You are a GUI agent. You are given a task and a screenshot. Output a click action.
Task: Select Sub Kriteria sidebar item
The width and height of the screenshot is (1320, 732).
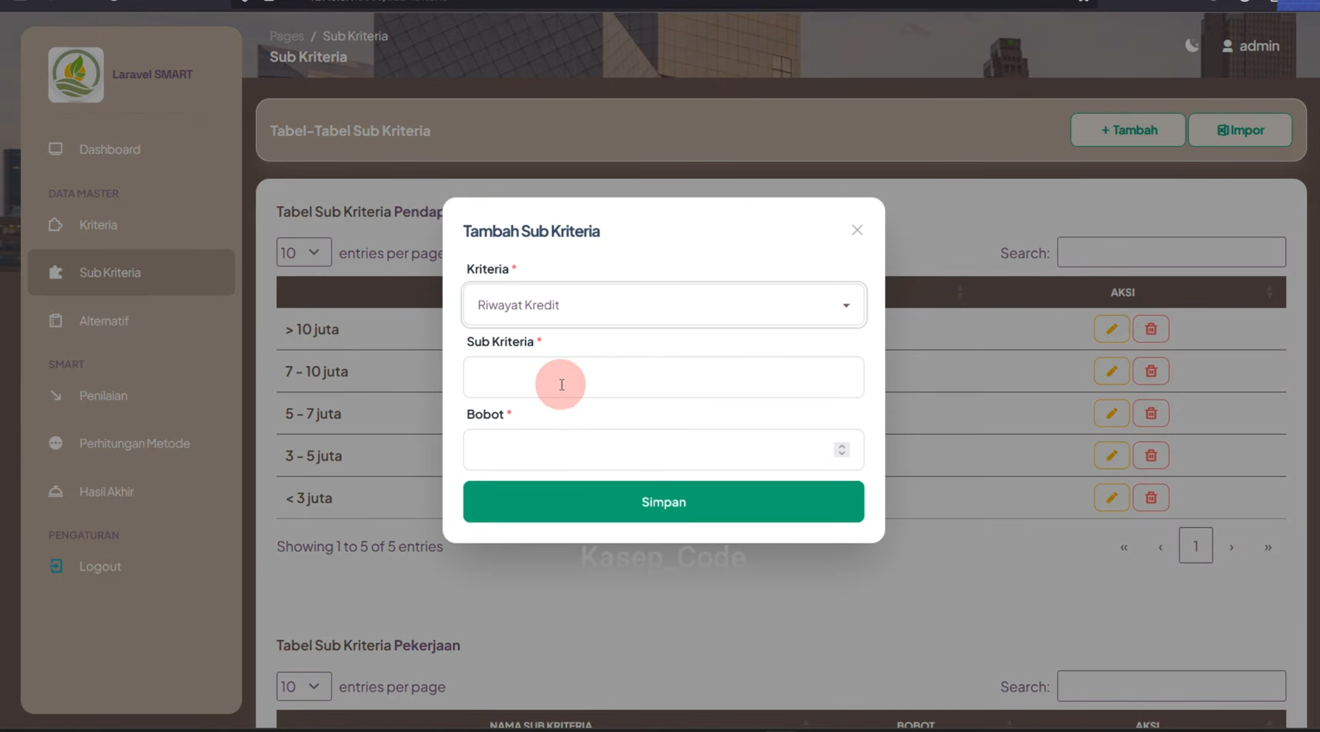point(131,272)
